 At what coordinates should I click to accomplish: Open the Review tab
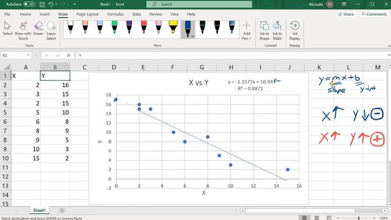(x=156, y=14)
